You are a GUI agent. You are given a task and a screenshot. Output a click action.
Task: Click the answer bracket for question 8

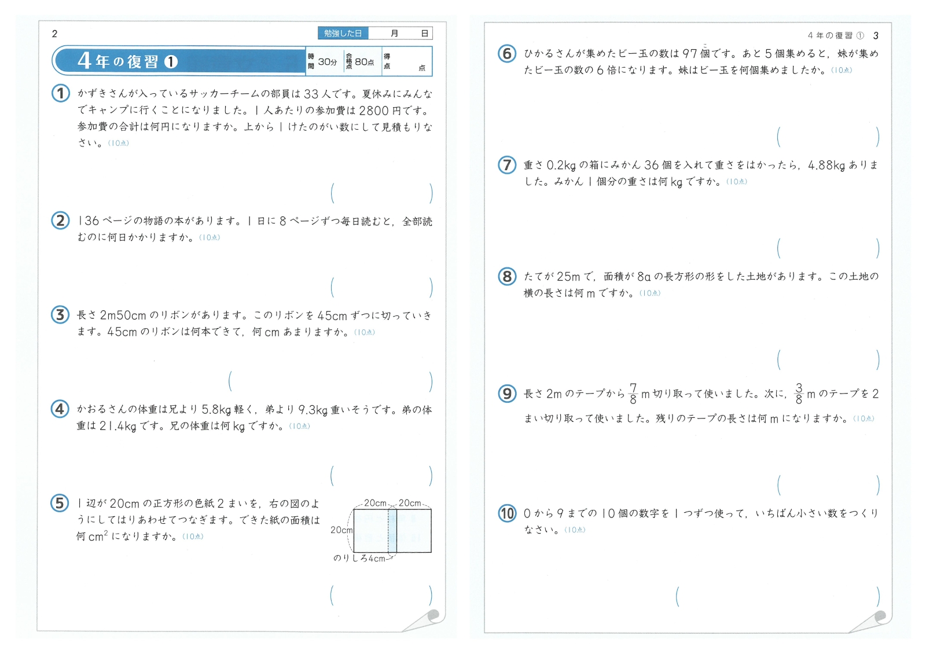pos(828,360)
